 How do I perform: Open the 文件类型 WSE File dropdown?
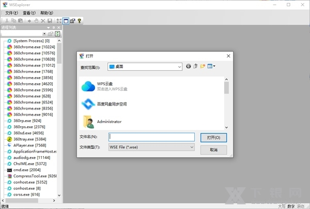[x=191, y=147]
